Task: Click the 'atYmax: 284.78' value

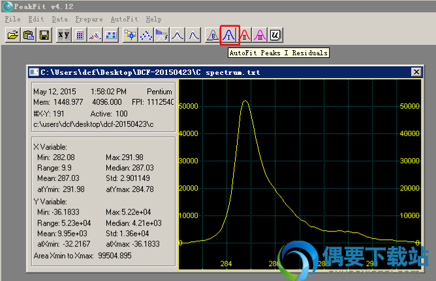Action: [130, 189]
